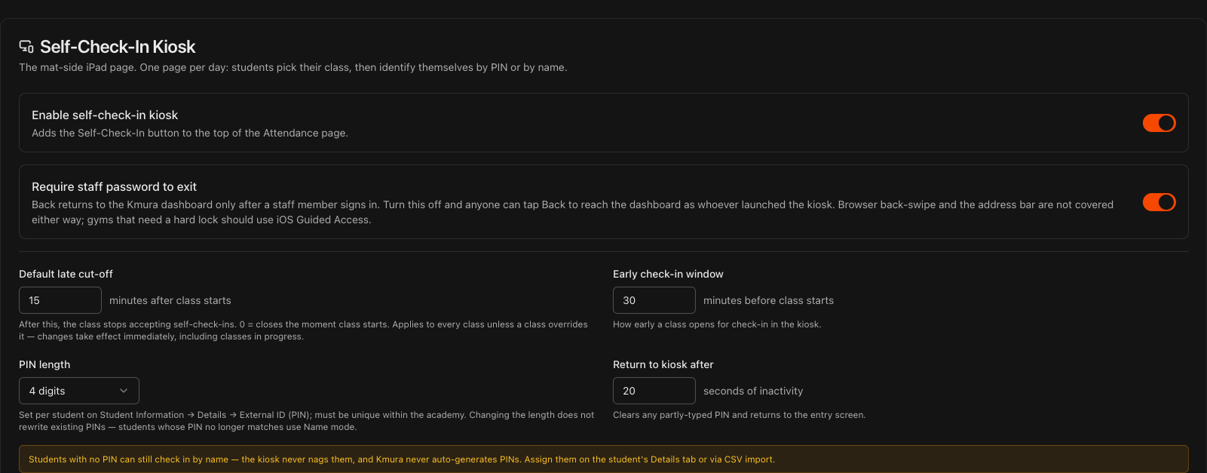This screenshot has height=473, width=1207.
Task: Focus the Return to kiosk after seconds field
Action: [654, 391]
